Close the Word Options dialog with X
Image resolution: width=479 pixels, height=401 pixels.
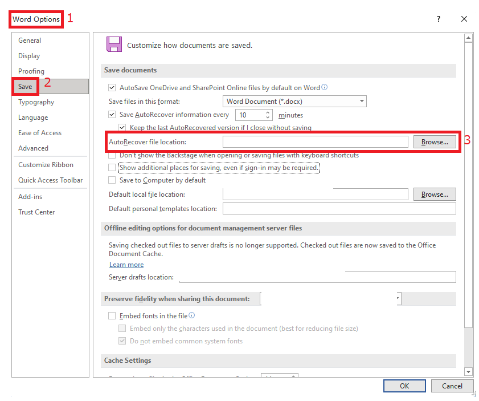(464, 19)
